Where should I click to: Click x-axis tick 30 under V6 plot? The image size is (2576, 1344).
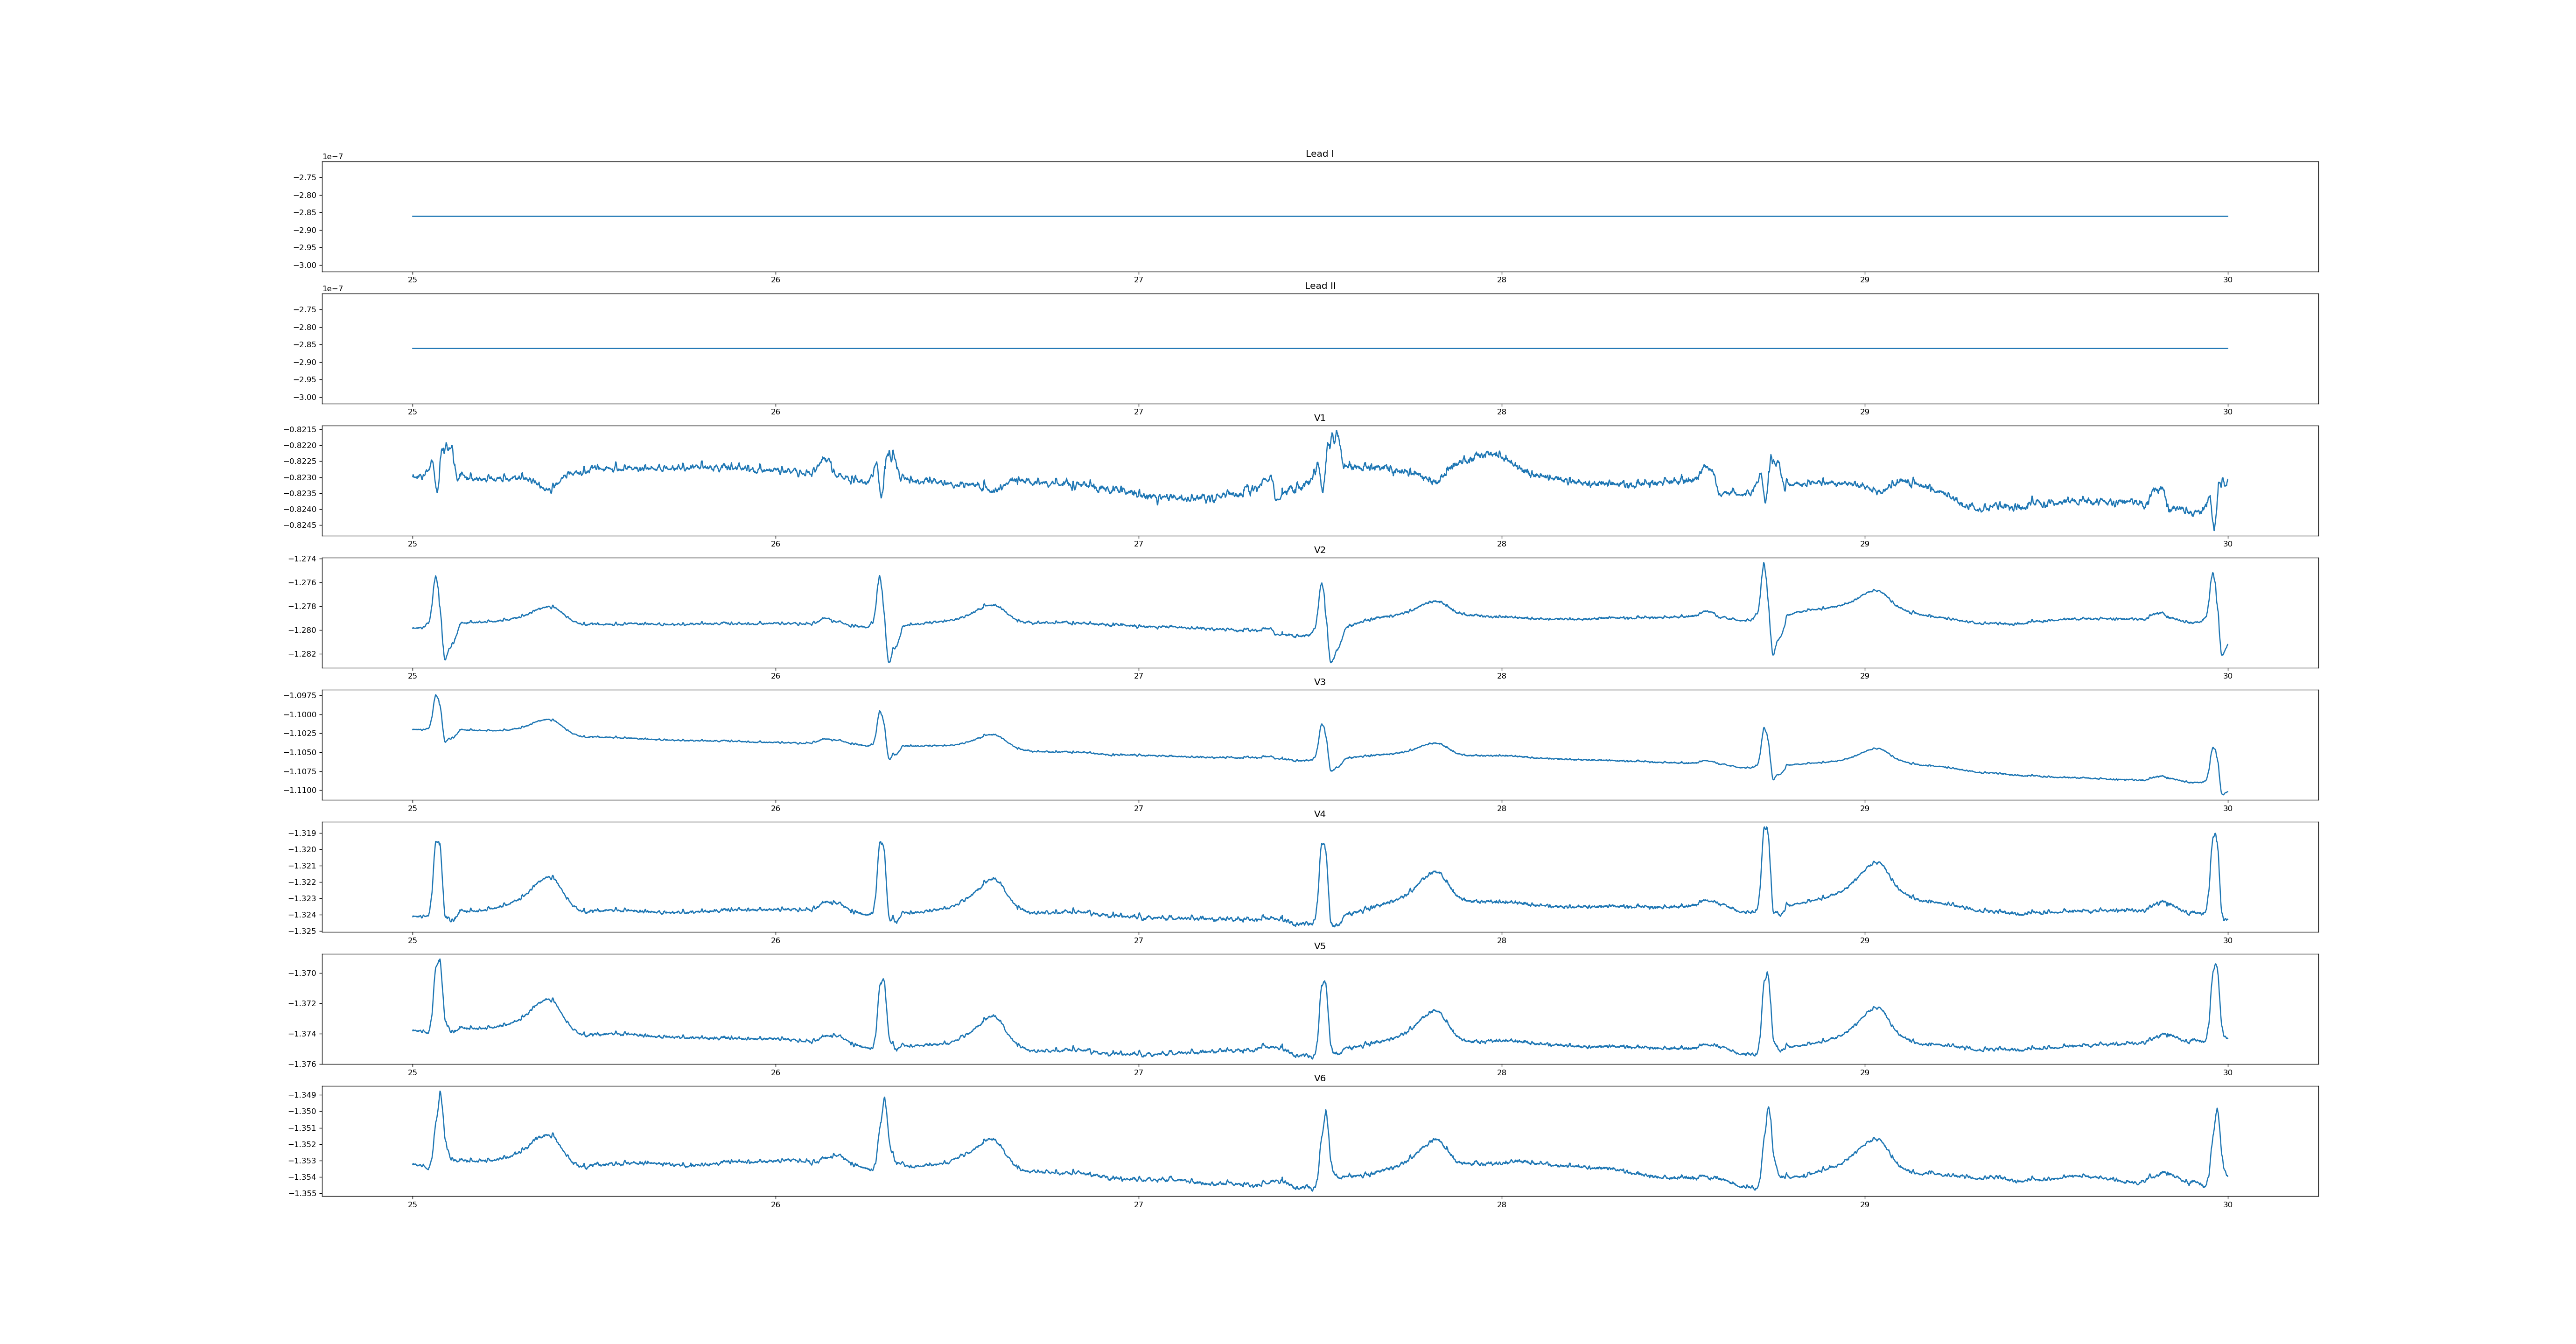(x=2227, y=1204)
